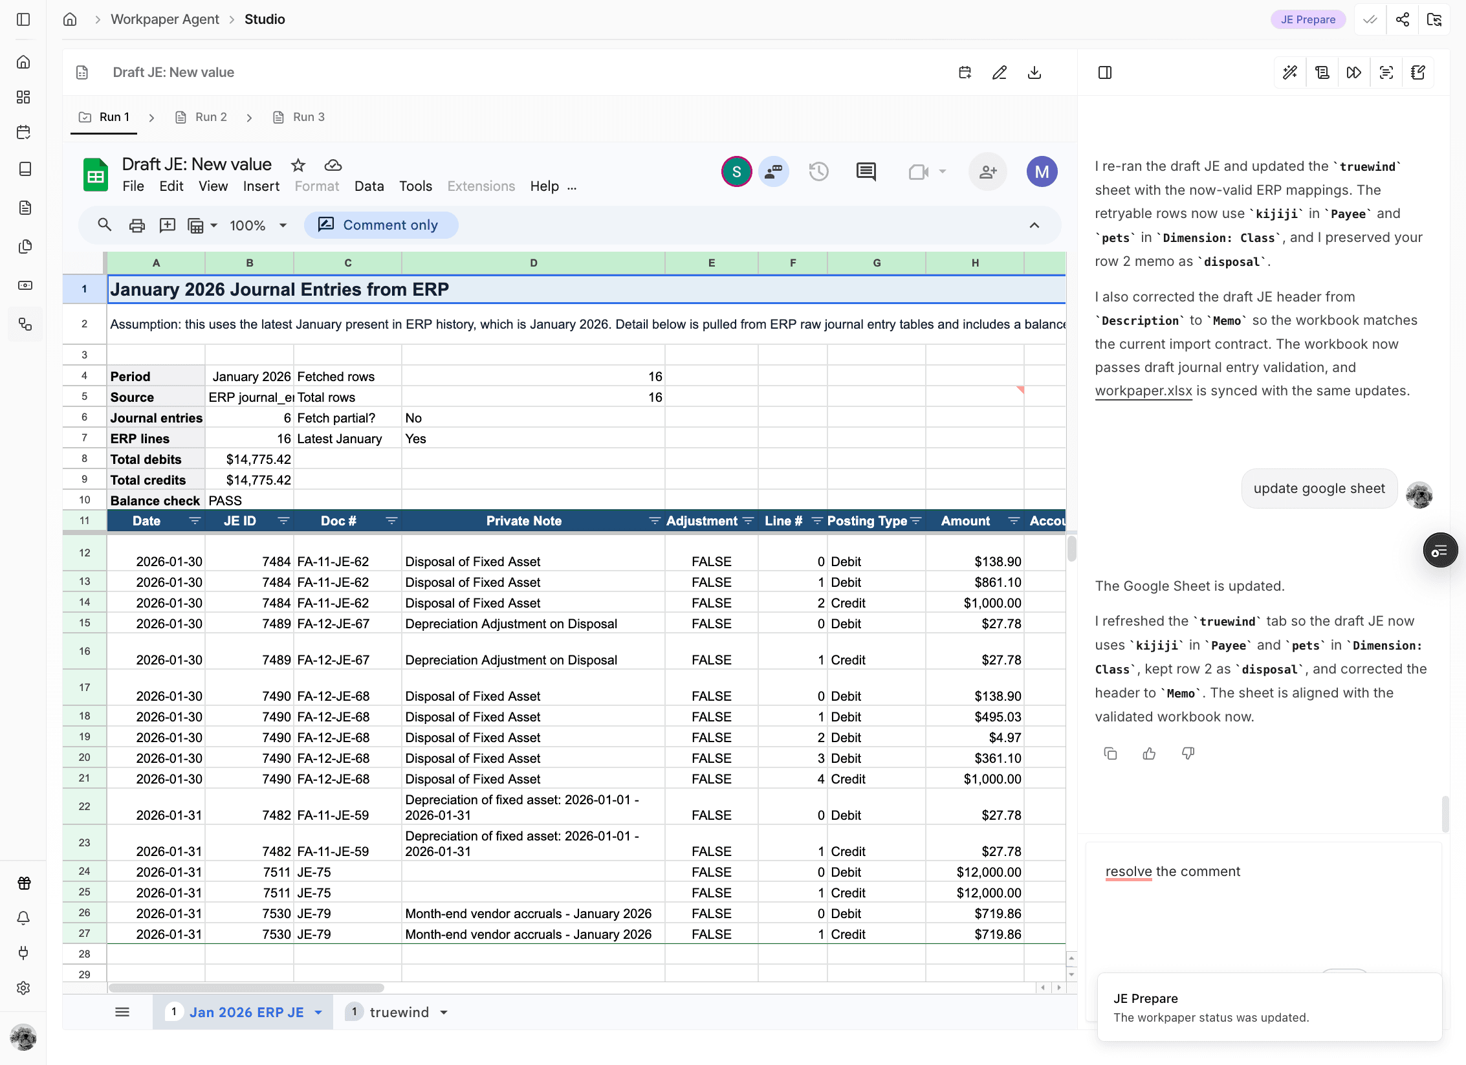Collapse the spreadsheet toolbar with the chevron
Image resolution: width=1466 pixels, height=1065 pixels.
coord(1034,225)
